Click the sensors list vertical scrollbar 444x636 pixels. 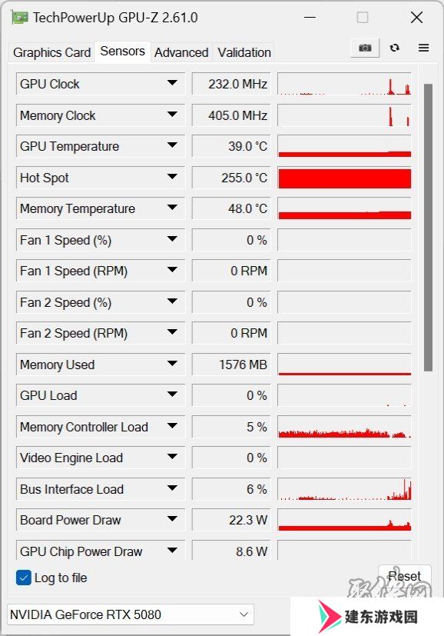coord(428,227)
